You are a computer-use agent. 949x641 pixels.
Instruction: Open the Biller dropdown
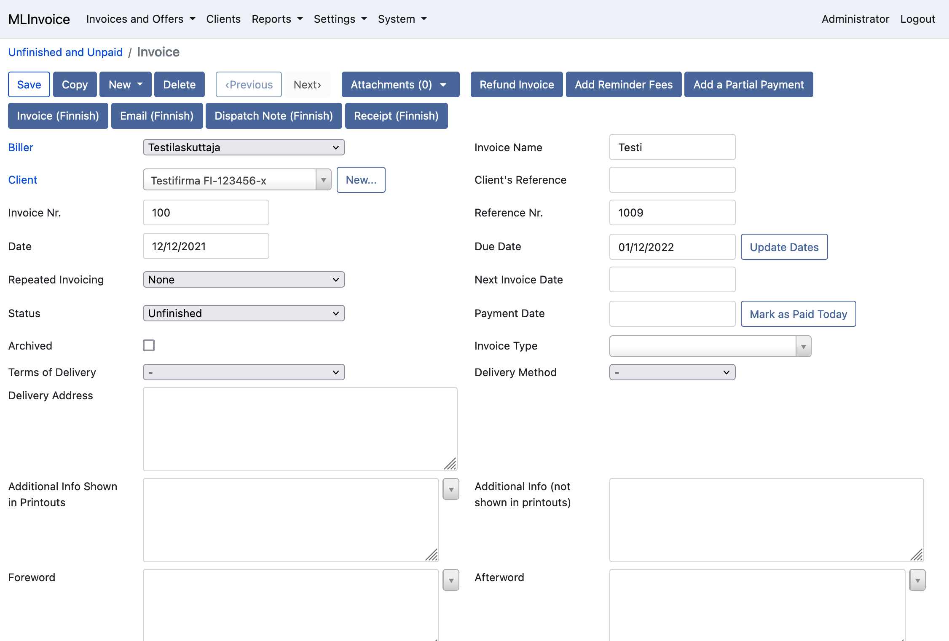tap(244, 147)
